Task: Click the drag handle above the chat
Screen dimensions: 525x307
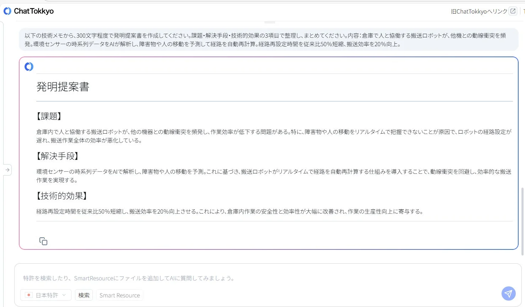Action: (x=269, y=22)
